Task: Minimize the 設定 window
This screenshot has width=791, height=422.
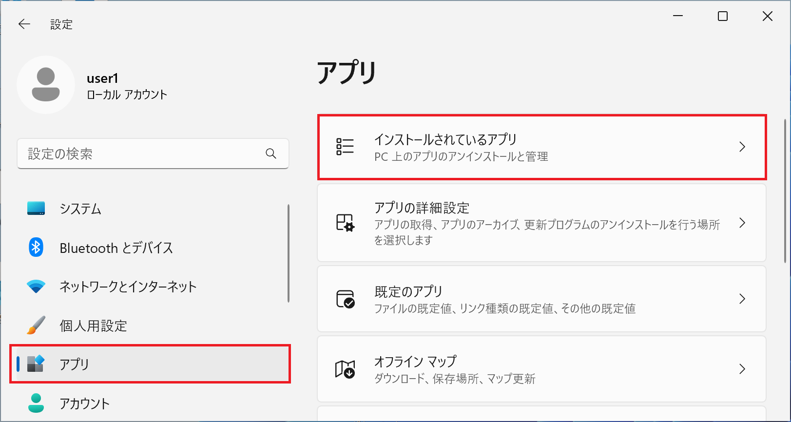Action: click(678, 16)
